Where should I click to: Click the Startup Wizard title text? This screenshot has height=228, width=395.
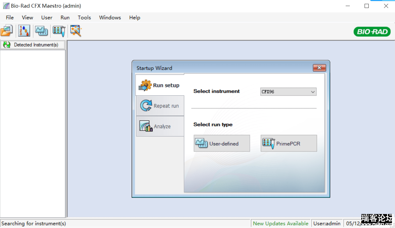(x=154, y=68)
